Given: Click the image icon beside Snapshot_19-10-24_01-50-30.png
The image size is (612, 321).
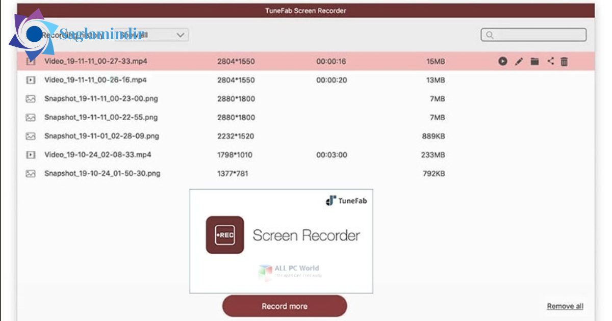Looking at the screenshot, I should pos(31,173).
